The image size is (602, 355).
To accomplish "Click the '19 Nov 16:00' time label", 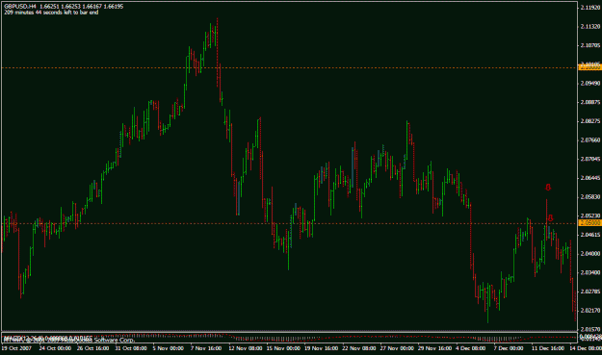I will click(322, 348).
